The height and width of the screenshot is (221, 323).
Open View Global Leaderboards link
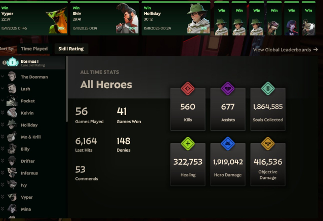pyautogui.click(x=286, y=50)
